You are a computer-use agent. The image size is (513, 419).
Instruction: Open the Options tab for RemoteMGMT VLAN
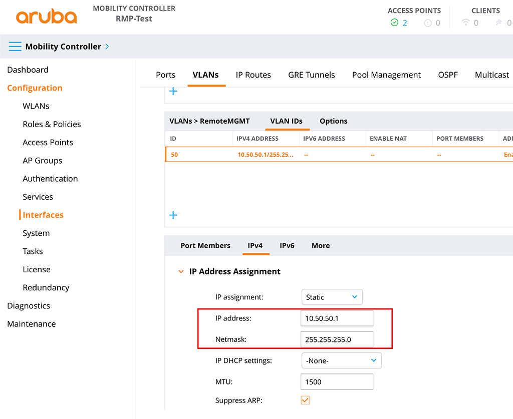tap(333, 121)
